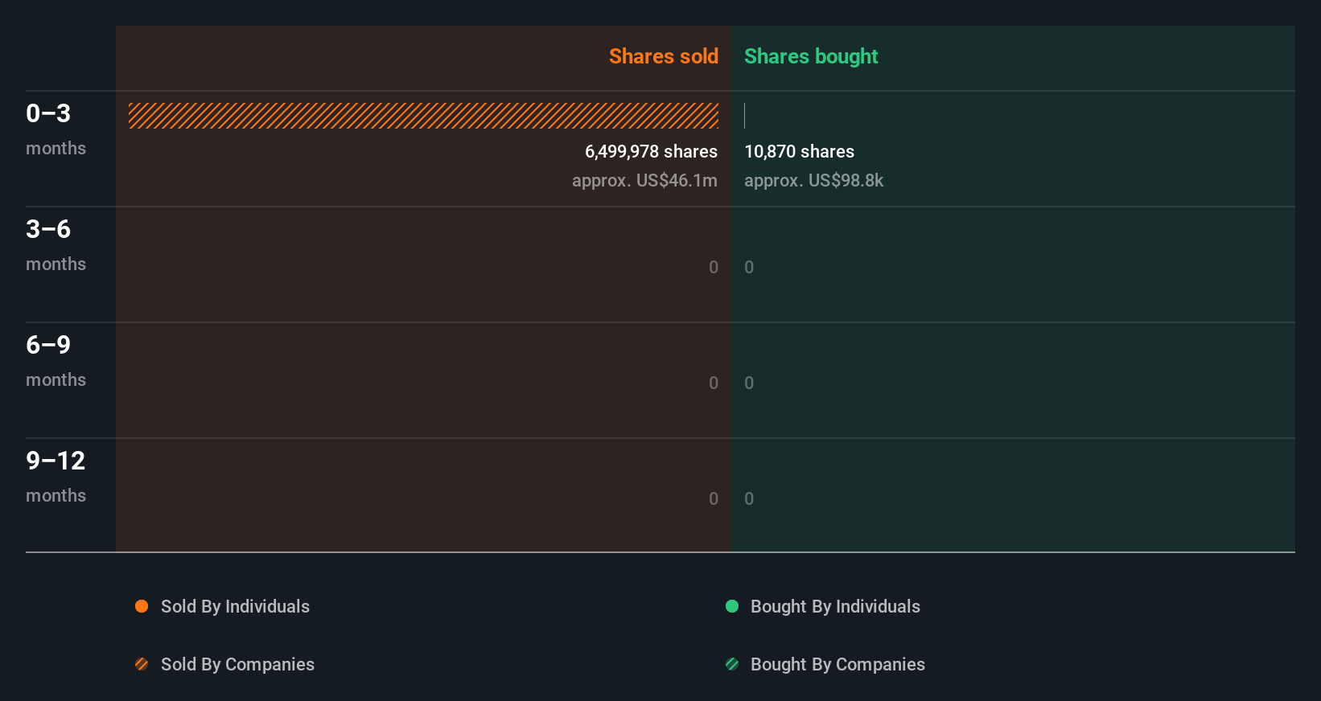The image size is (1321, 701).
Task: Click the orange hatched shares sold bar
Action: point(423,116)
